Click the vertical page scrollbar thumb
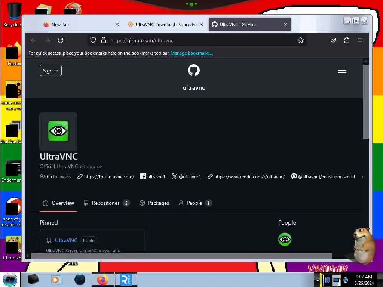Screen dimensions: 383x287 coord(366,102)
